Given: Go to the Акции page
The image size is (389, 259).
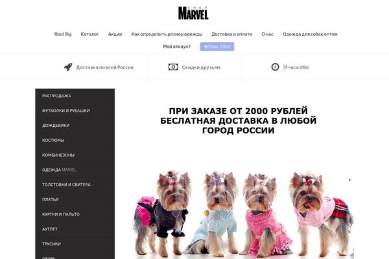Looking at the screenshot, I should 115,34.
